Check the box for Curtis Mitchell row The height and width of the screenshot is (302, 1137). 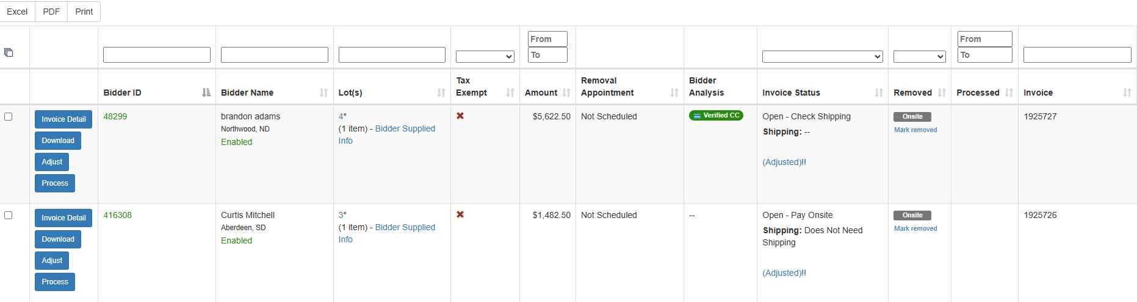pyautogui.click(x=9, y=215)
